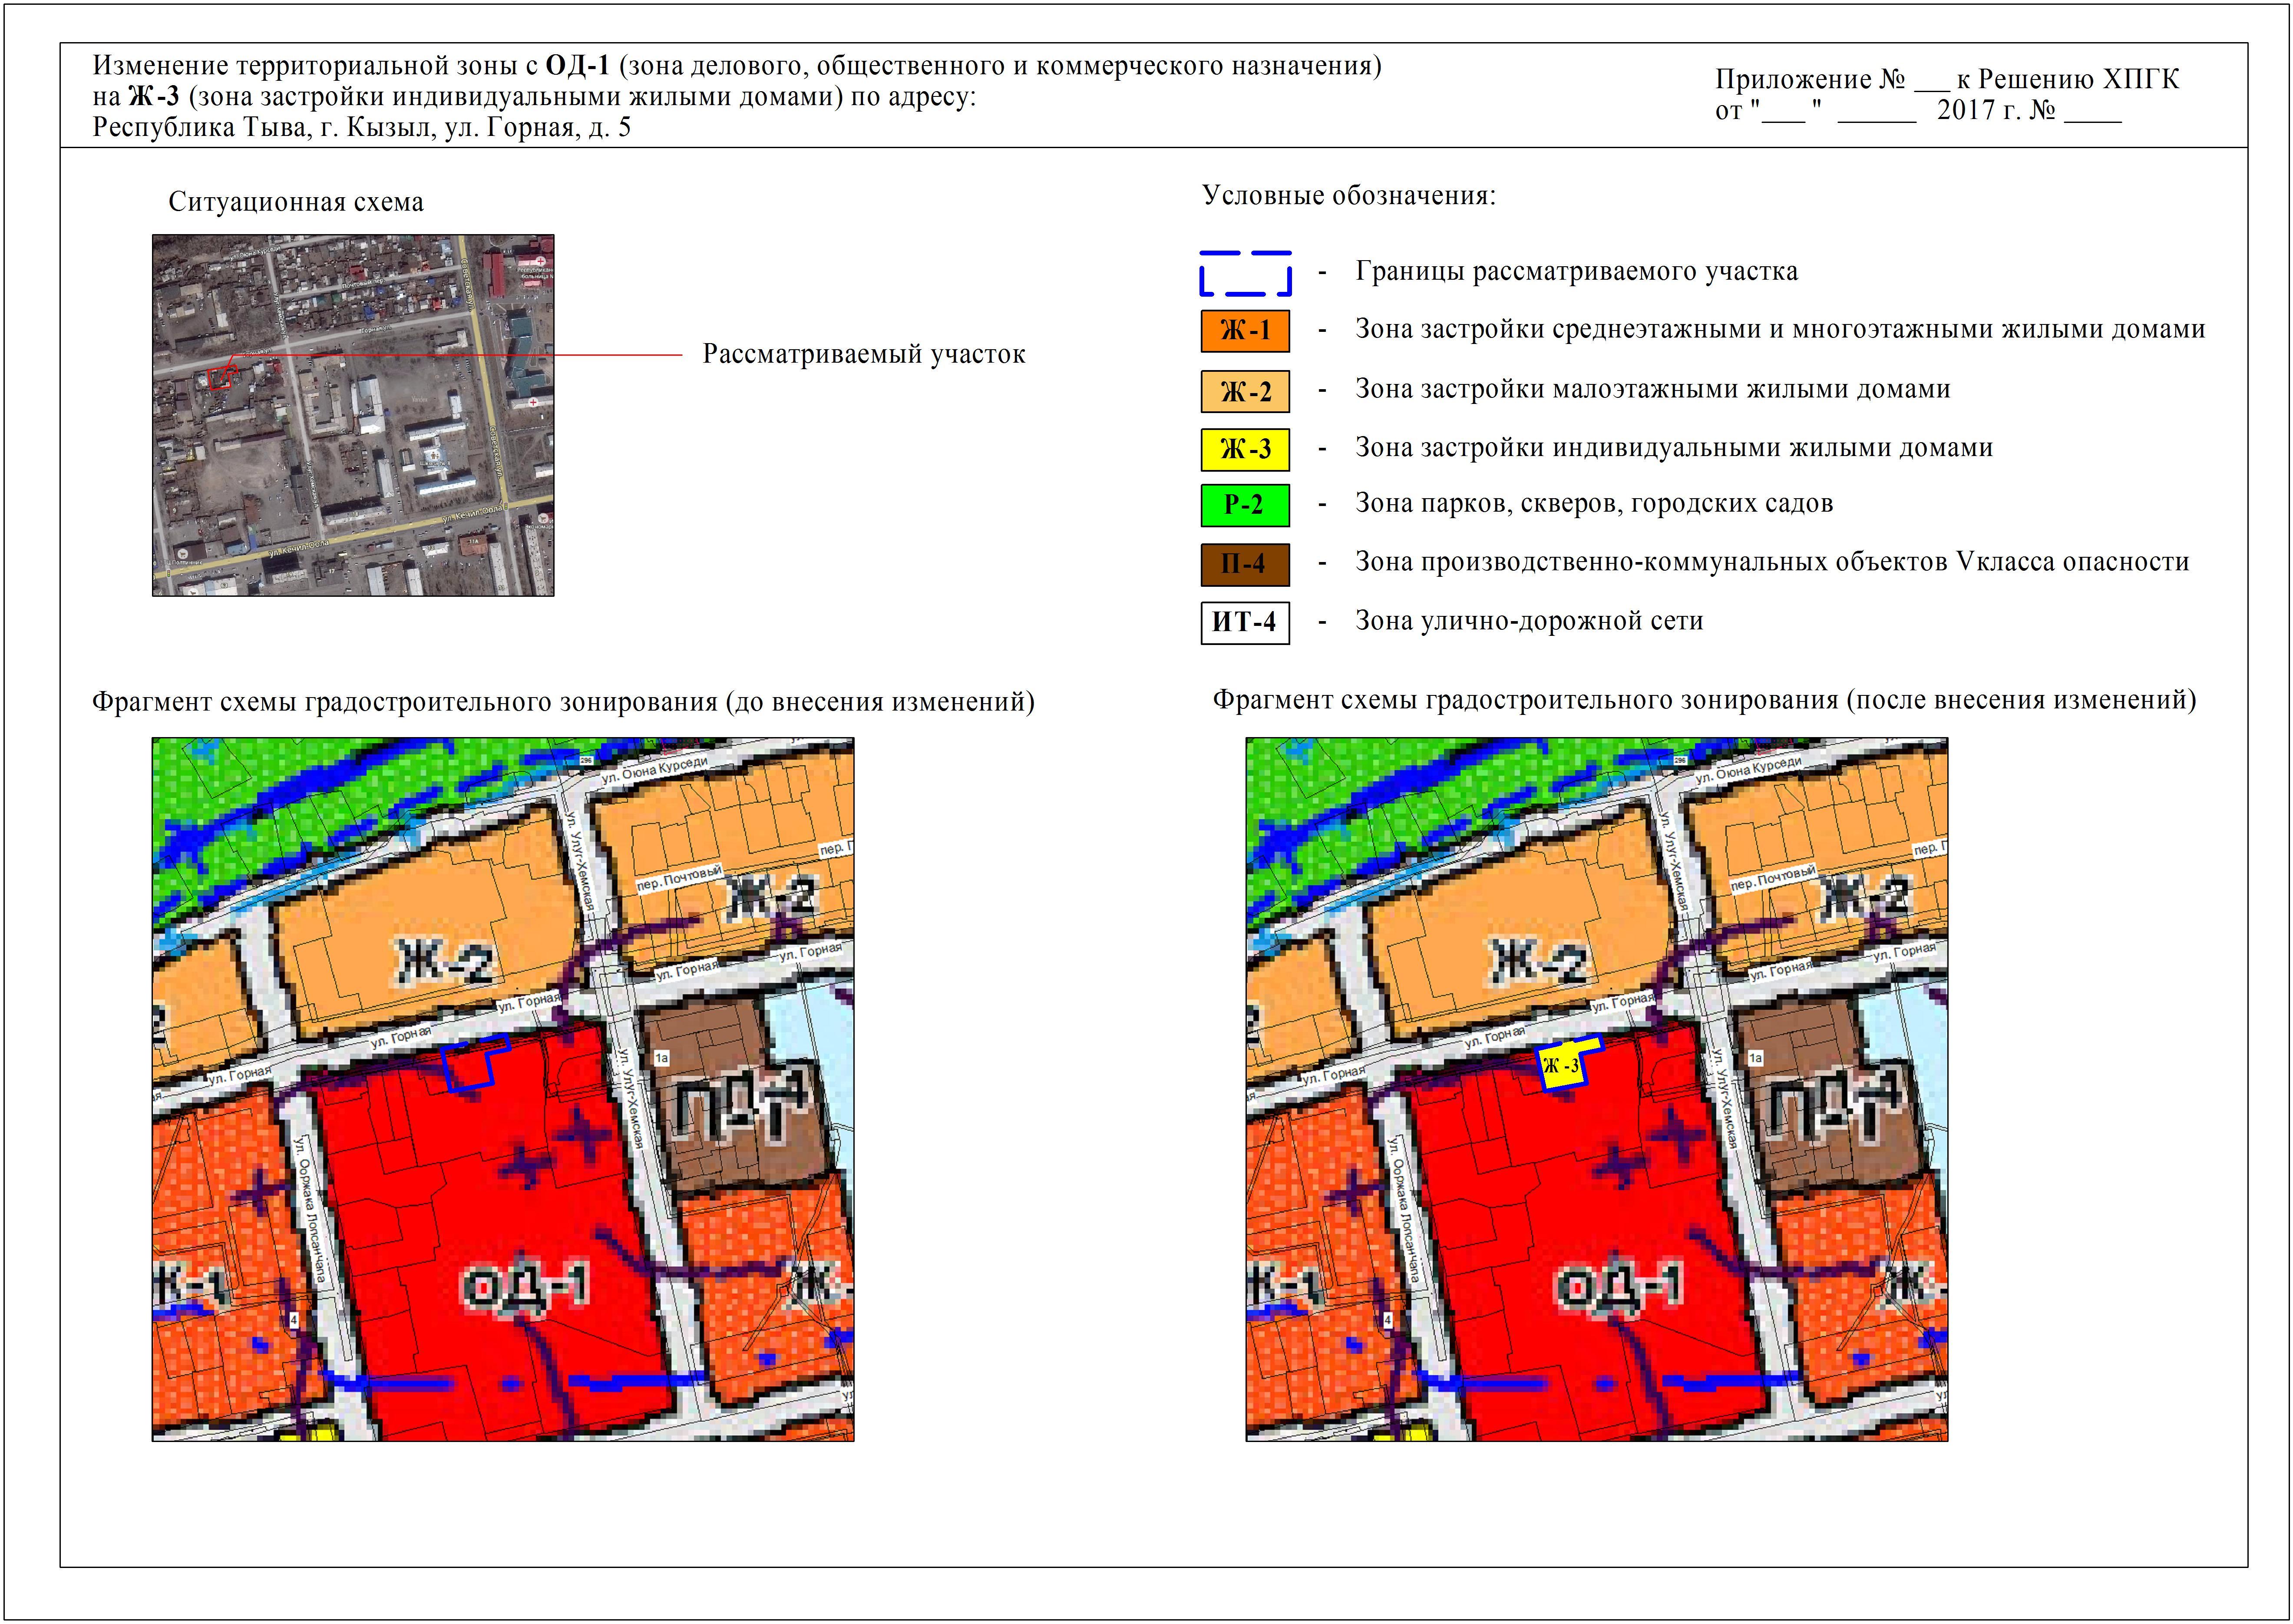This screenshot has height=1624, width=2293.
Task: Select the white ИТ-4 legend swatch
Action: click(x=1245, y=622)
